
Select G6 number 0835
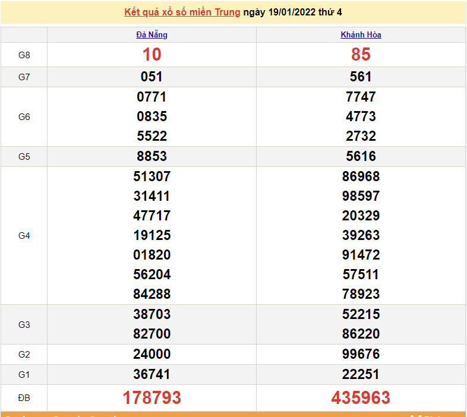[x=152, y=116]
